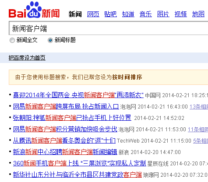Viewport: 208px width, 182px height.
Task: Open headline 新浪新闻中心招聘新闻客户端新闻编辑
Action: point(65,152)
